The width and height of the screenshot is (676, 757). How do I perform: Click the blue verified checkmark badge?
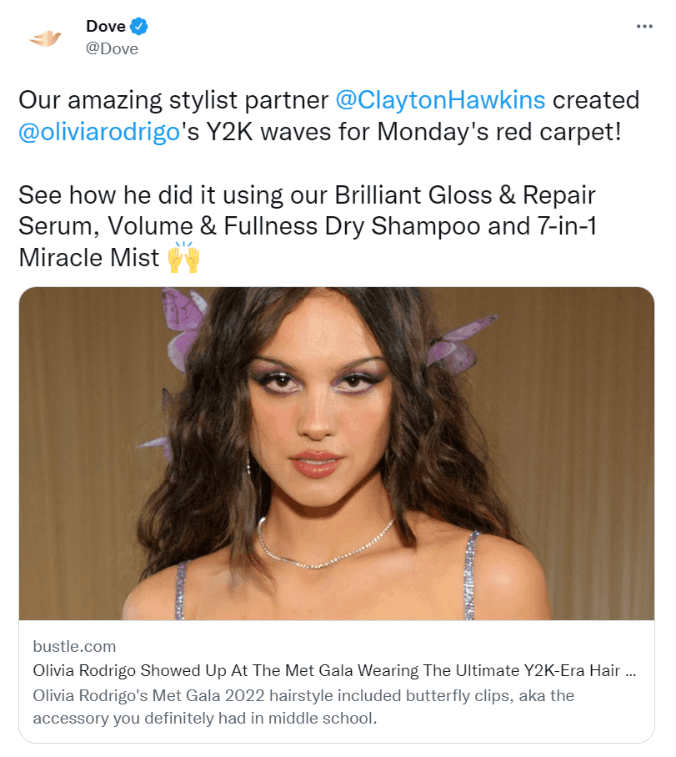[139, 27]
